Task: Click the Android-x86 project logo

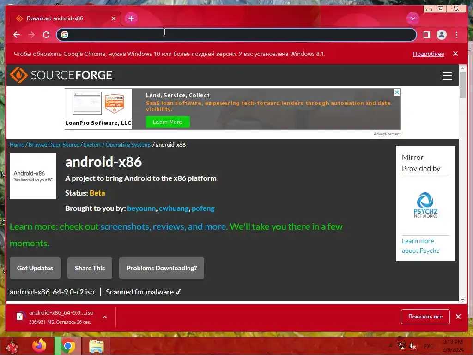Action: [x=33, y=176]
